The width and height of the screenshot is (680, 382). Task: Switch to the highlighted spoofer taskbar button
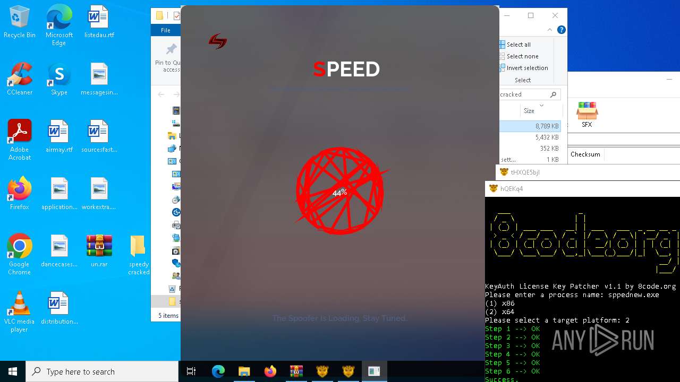click(374, 371)
